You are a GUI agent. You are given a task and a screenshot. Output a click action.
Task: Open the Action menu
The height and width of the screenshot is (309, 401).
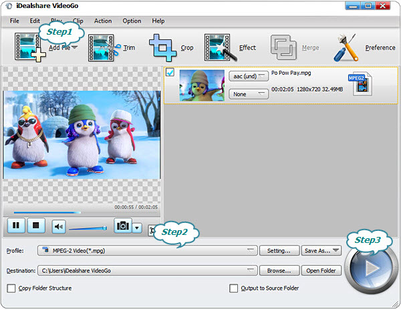[x=103, y=21]
